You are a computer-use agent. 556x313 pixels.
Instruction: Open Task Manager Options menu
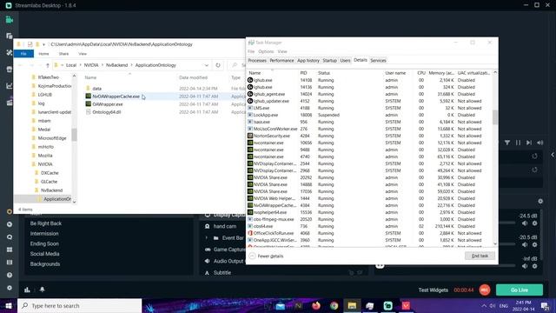click(266, 51)
